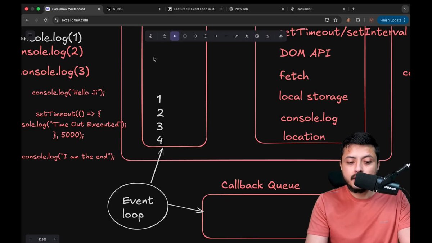Image resolution: width=432 pixels, height=243 pixels.
Task: Select the Ellipse tool
Action: click(206, 36)
